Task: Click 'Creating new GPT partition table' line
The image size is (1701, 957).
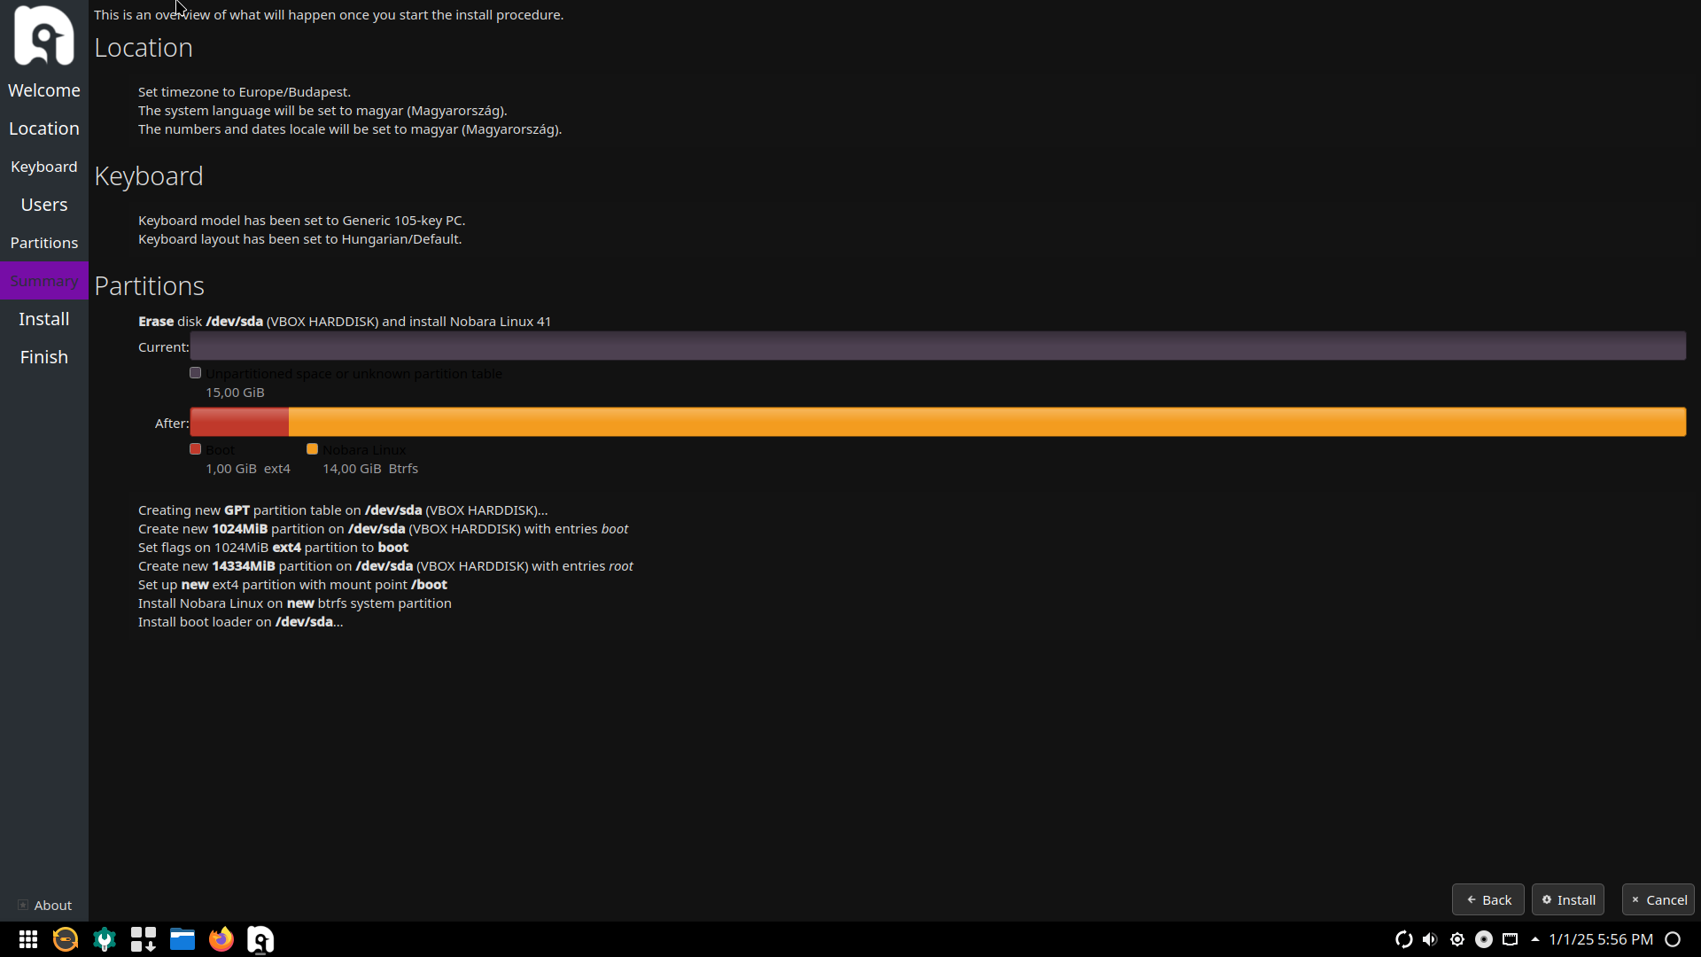Action: click(x=343, y=510)
